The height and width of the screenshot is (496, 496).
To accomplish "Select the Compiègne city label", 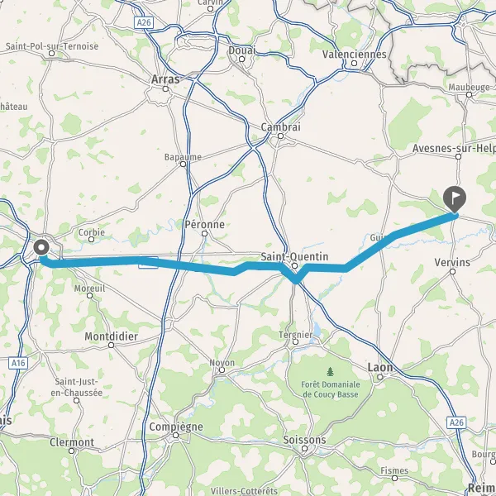I will click(176, 427).
